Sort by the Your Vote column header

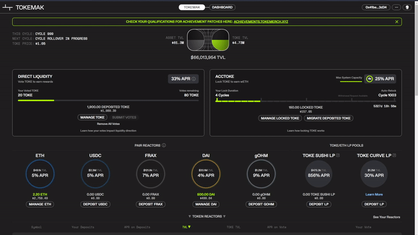[363, 227]
